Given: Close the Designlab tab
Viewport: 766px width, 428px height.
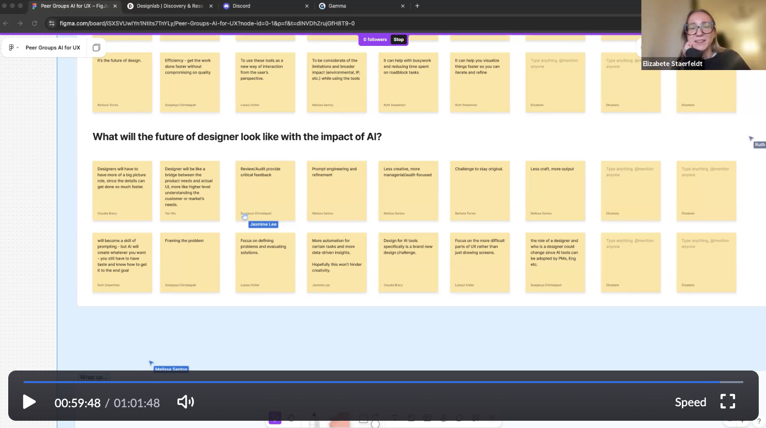Looking at the screenshot, I should pos(211,6).
